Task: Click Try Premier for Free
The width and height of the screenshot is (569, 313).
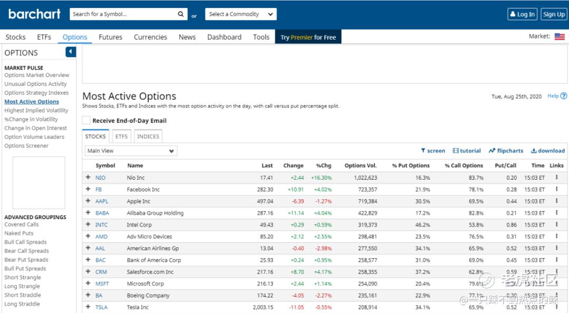Action: pyautogui.click(x=308, y=37)
